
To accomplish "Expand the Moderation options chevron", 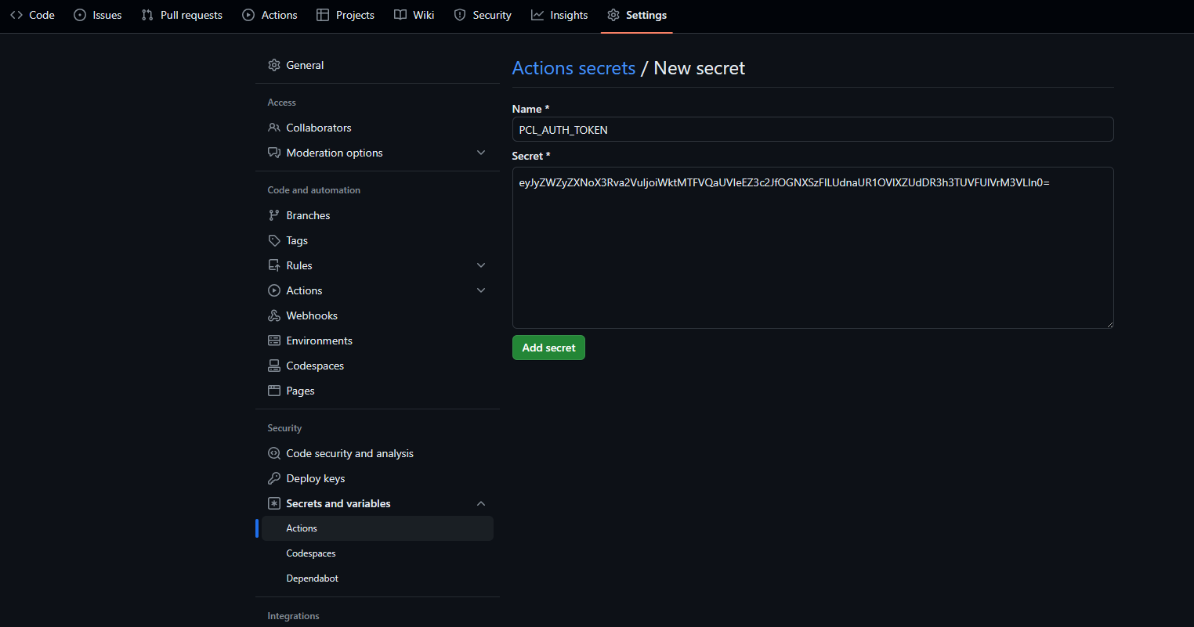I will (481, 153).
